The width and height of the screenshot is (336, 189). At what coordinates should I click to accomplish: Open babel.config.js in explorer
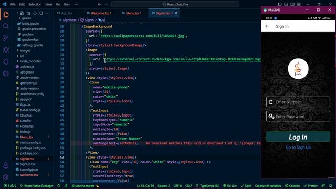pyautogui.click(x=30, y=110)
